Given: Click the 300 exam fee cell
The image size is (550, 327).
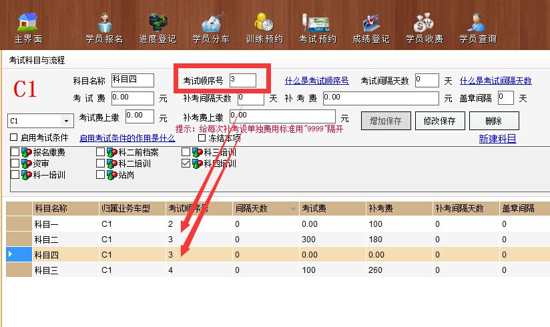Looking at the screenshot, I should coord(332,240).
